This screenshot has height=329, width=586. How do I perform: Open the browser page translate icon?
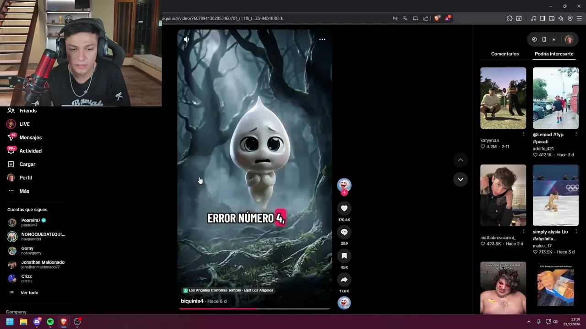[x=405, y=18]
